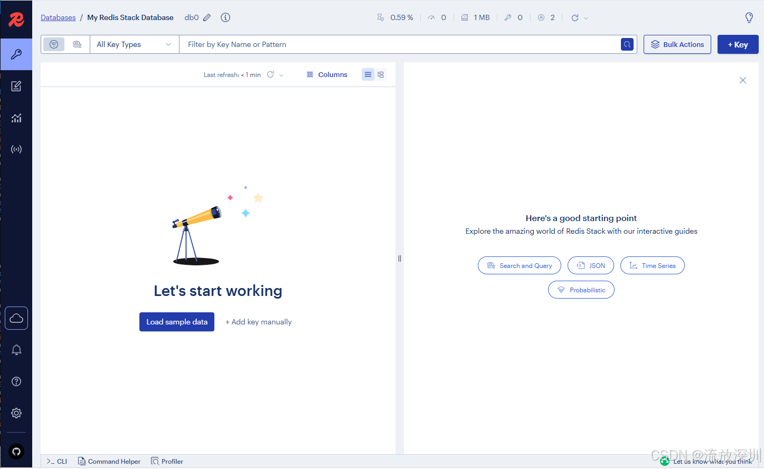Click the commands per second metric
The width and height of the screenshot is (764, 469).
click(437, 17)
